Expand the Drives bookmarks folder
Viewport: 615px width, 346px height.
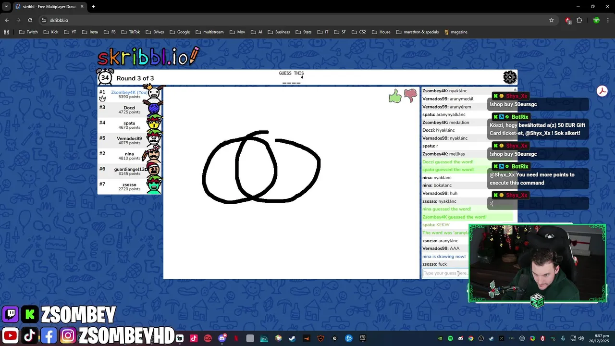pyautogui.click(x=155, y=32)
